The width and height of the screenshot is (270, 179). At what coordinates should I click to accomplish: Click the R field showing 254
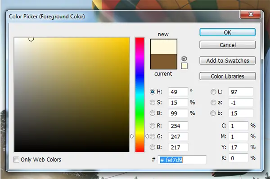click(x=178, y=126)
